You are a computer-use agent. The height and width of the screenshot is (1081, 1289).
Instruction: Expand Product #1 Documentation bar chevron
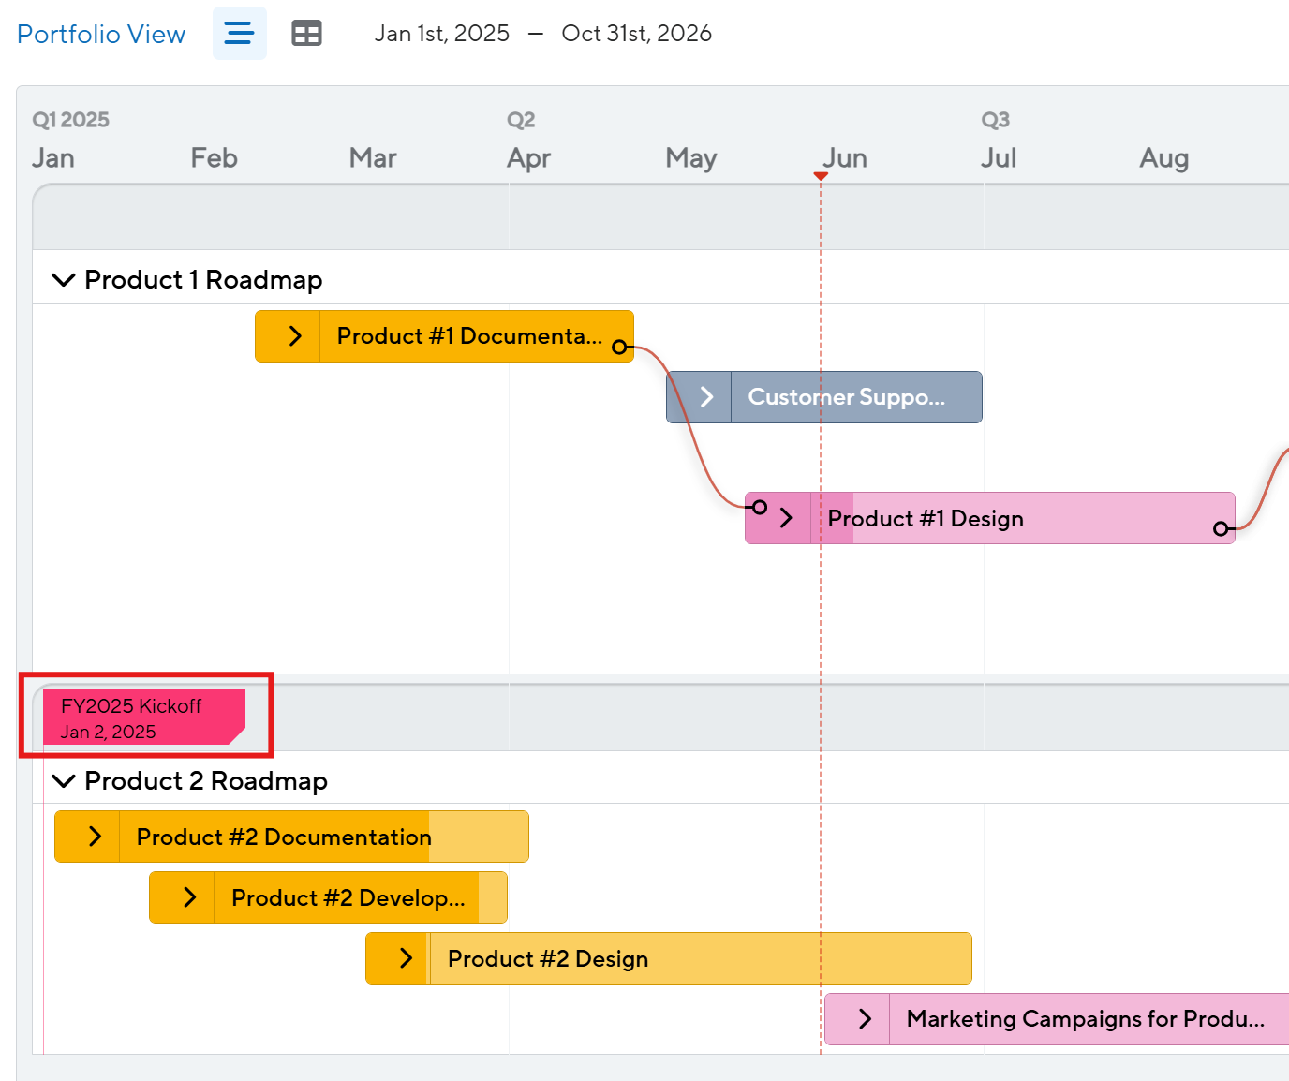pos(294,336)
